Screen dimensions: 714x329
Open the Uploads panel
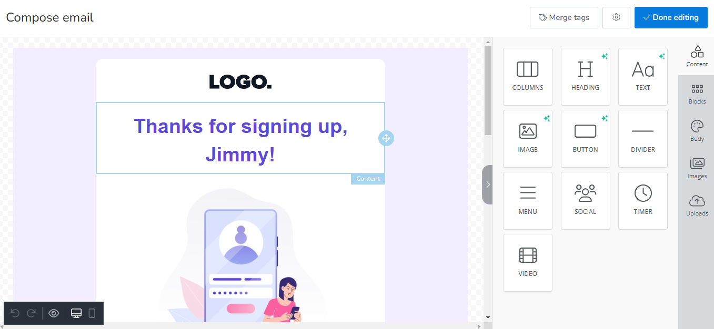(697, 204)
